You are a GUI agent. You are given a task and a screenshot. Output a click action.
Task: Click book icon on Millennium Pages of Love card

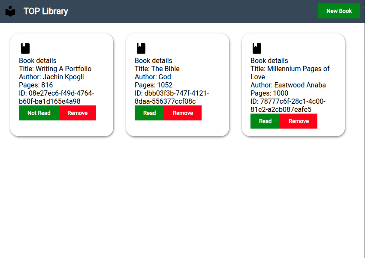point(257,48)
